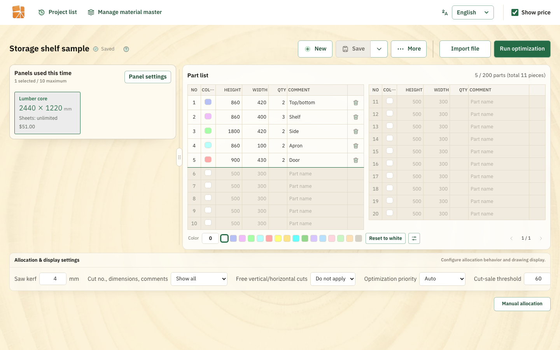Open the Show all display dropdown
Viewport: 560px width, 350px height.
click(x=199, y=279)
